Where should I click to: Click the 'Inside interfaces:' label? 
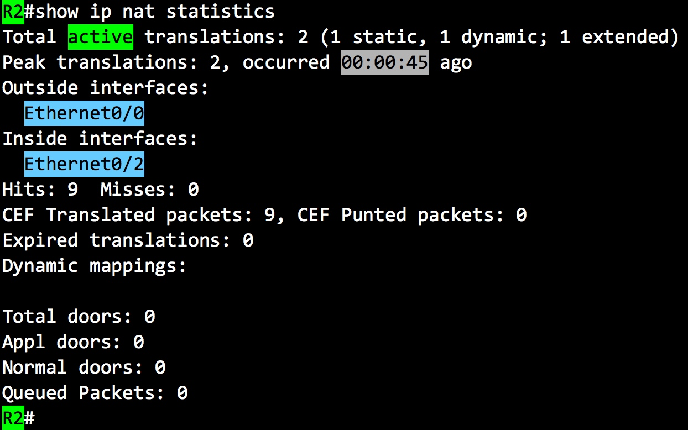click(100, 138)
